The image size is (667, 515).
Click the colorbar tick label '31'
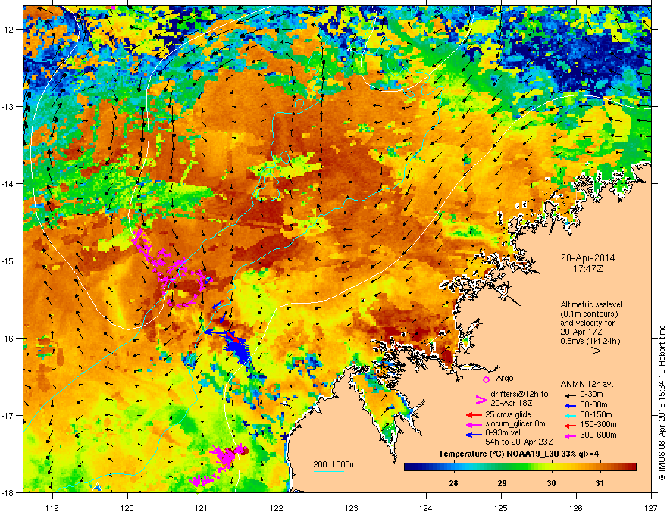[600, 483]
